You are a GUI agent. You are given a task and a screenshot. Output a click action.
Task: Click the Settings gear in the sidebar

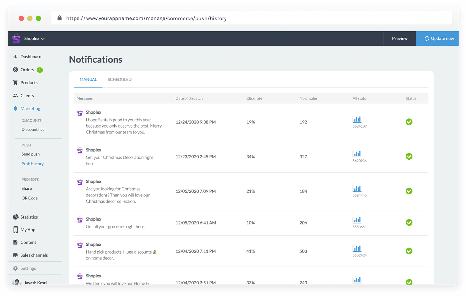tap(15, 268)
